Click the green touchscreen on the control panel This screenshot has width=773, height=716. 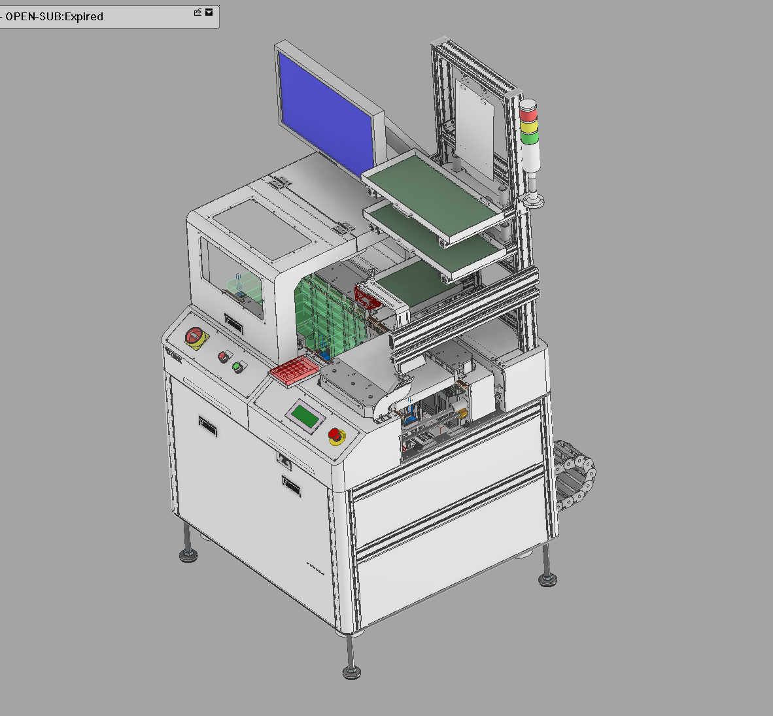(305, 417)
